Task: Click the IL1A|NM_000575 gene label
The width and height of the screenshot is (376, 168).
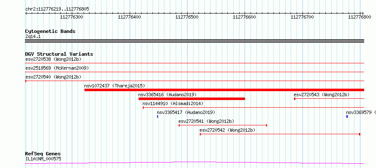Action: click(x=43, y=159)
